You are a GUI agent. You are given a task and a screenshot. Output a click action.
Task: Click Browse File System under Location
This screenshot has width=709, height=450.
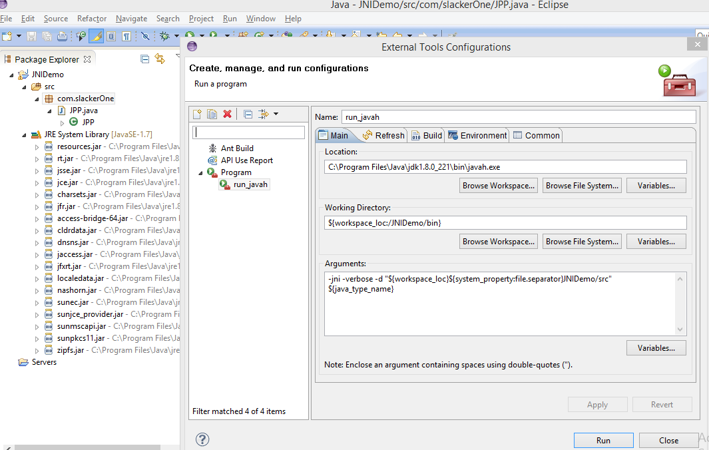(x=582, y=186)
